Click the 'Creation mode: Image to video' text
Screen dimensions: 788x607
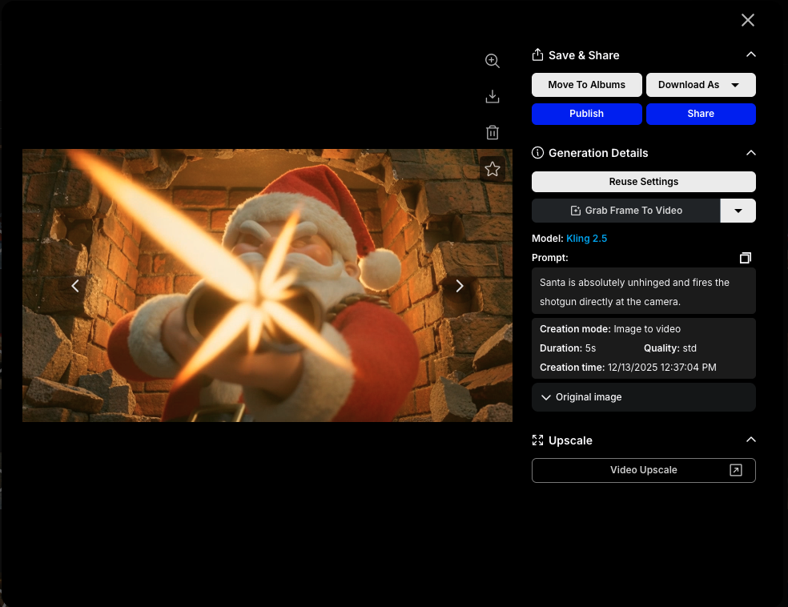pyautogui.click(x=610, y=329)
